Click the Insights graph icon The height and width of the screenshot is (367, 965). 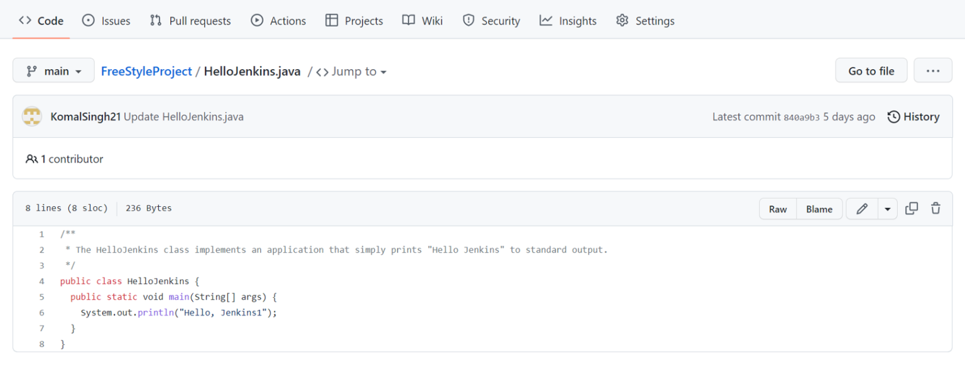pos(544,20)
